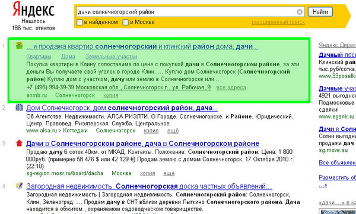Open cached 'копия' of the sg-region result
The width and height of the screenshot is (356, 214).
148,174
